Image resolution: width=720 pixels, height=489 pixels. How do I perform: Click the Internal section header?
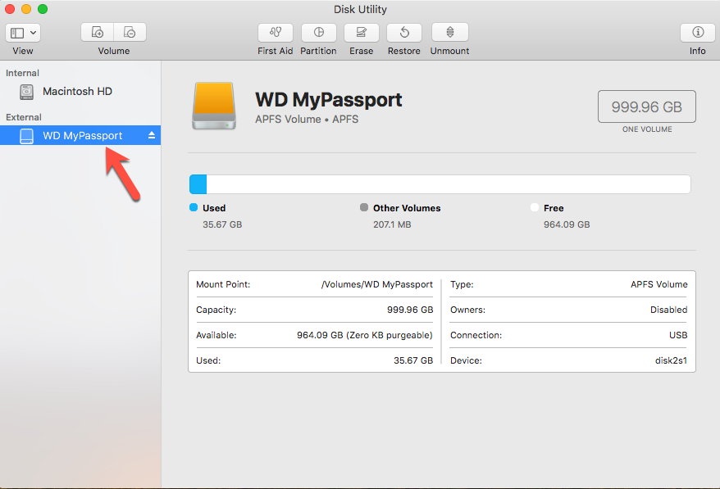coord(22,73)
